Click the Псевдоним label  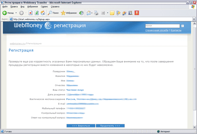(59, 71)
